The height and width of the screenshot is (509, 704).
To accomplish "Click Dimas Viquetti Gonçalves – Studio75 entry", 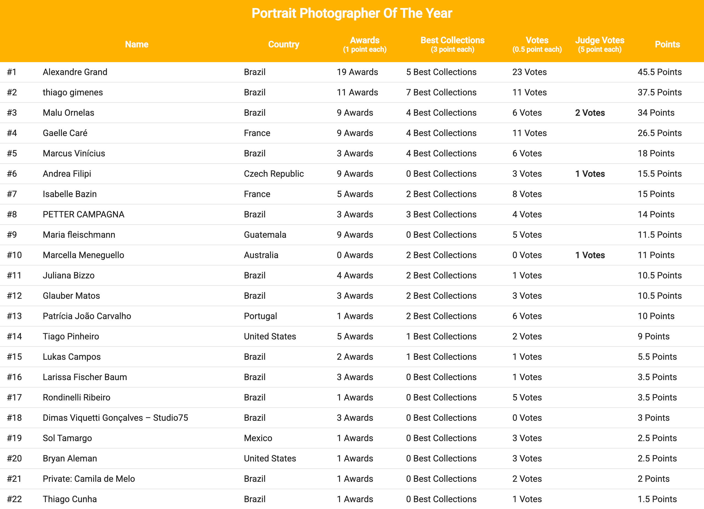I will [x=115, y=418].
